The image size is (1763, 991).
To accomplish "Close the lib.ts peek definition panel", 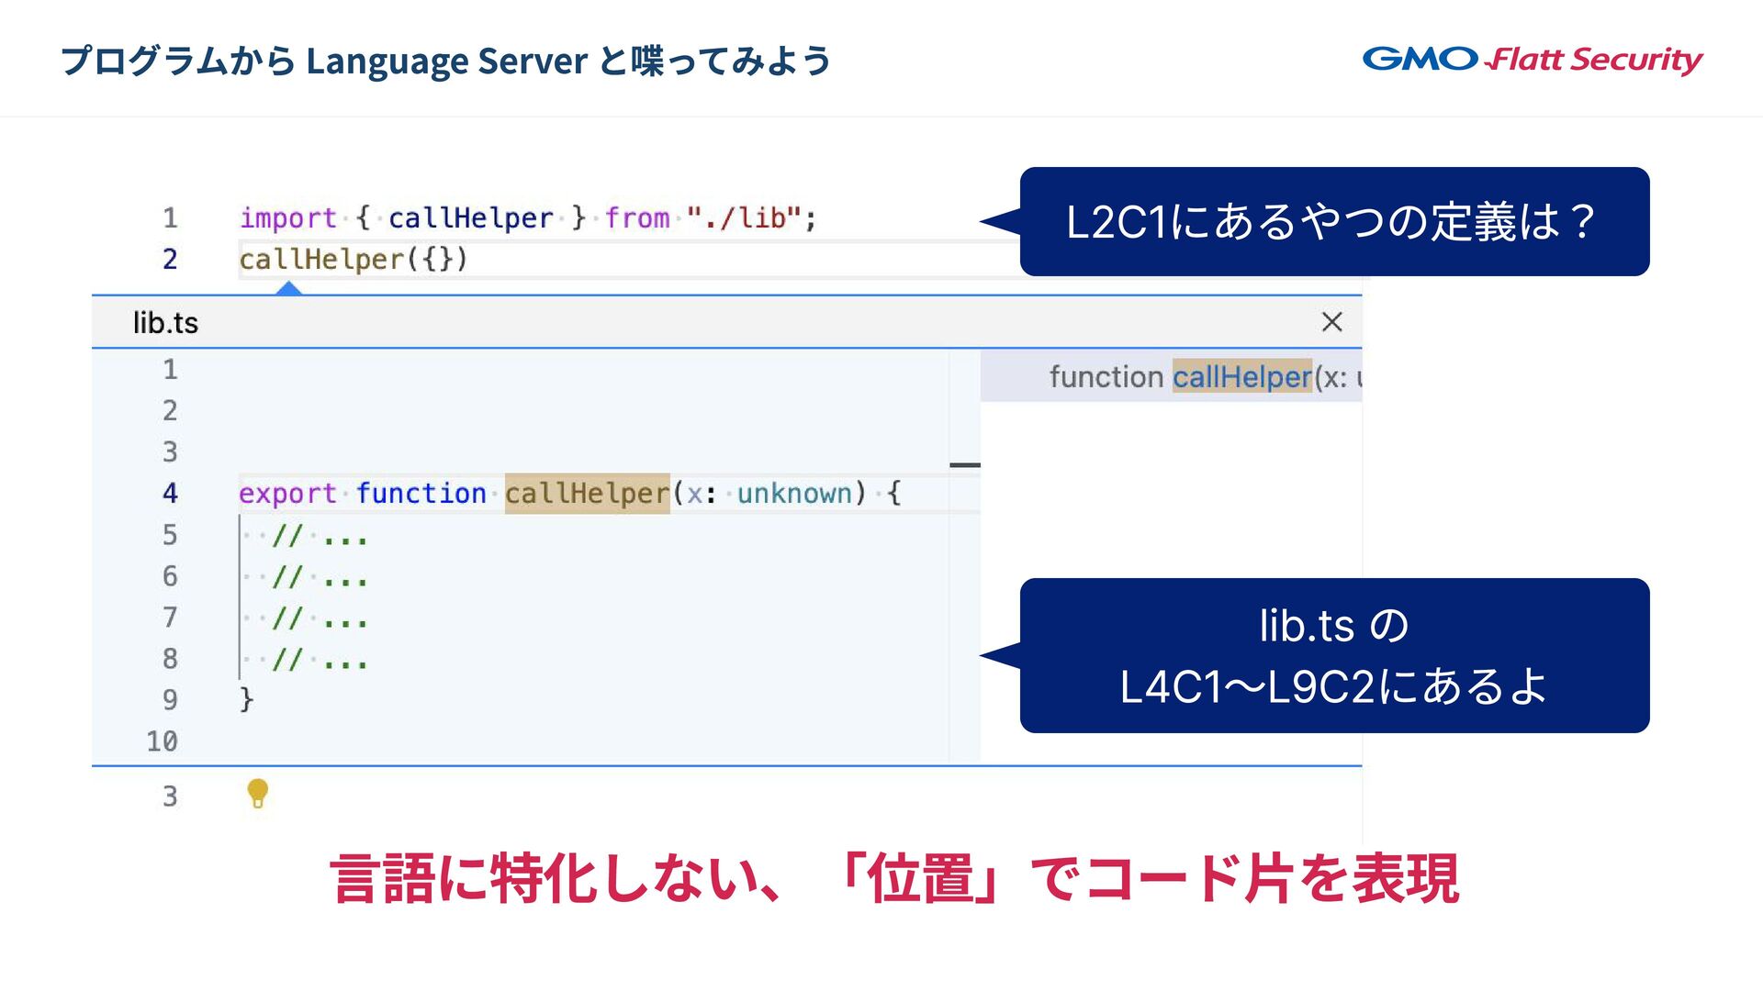I will [1331, 322].
